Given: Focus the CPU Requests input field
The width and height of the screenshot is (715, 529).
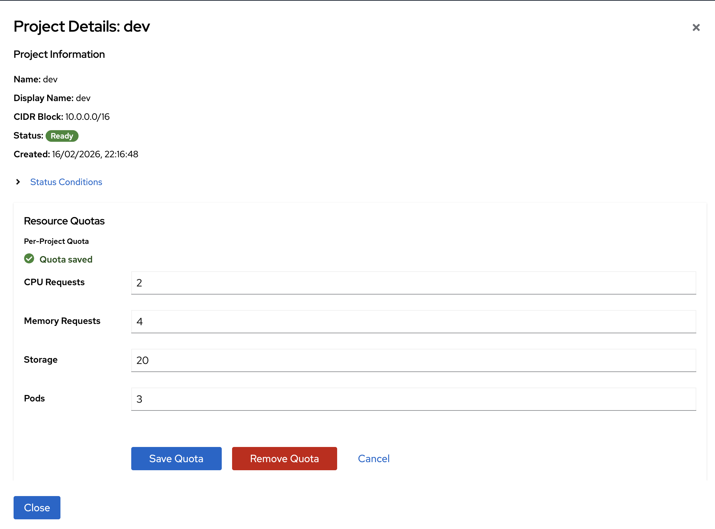Looking at the screenshot, I should (413, 283).
